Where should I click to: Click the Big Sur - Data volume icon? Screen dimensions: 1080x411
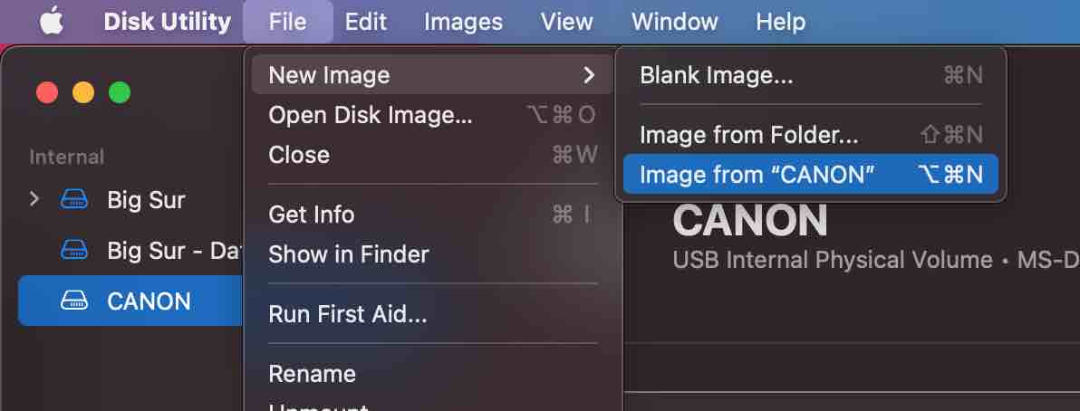click(x=73, y=251)
